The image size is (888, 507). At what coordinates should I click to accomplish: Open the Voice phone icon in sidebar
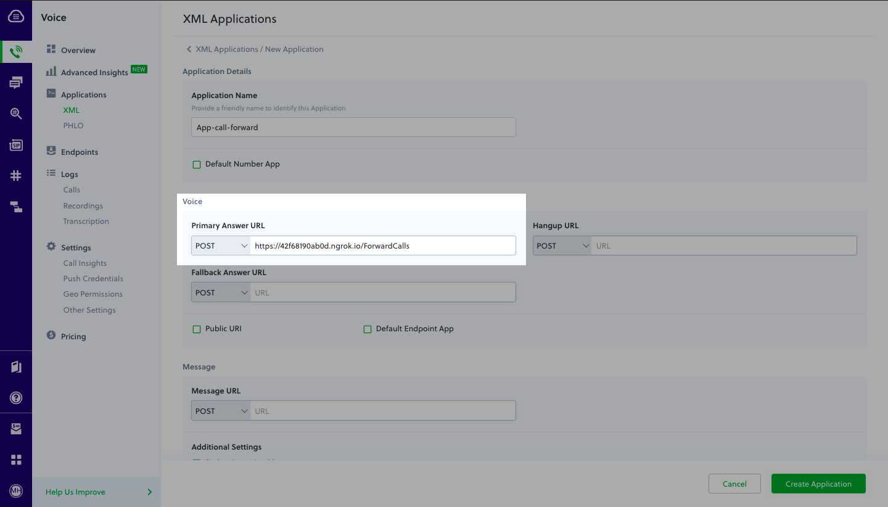16,52
